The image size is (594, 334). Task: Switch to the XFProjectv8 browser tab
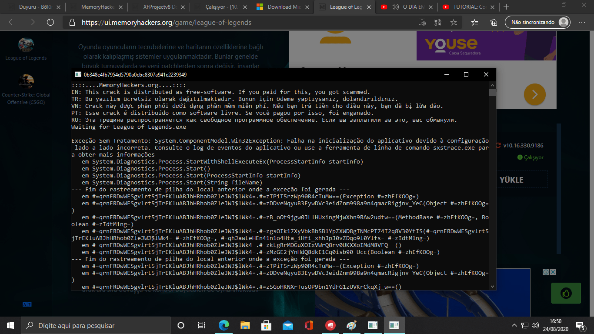160,7
